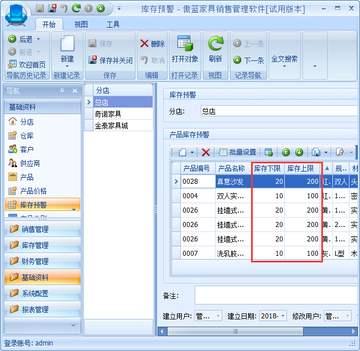Open the 全文搜索 full-text search dropdown
This screenshot has width=360, height=351.
coord(284,60)
